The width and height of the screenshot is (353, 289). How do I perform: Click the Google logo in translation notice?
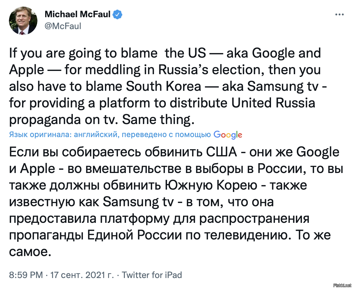(228, 135)
